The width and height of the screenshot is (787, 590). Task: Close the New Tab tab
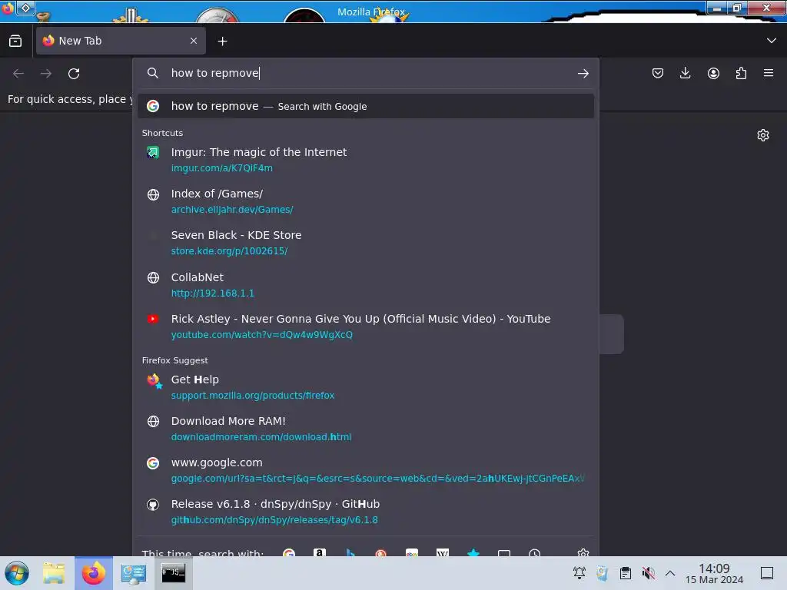194,41
